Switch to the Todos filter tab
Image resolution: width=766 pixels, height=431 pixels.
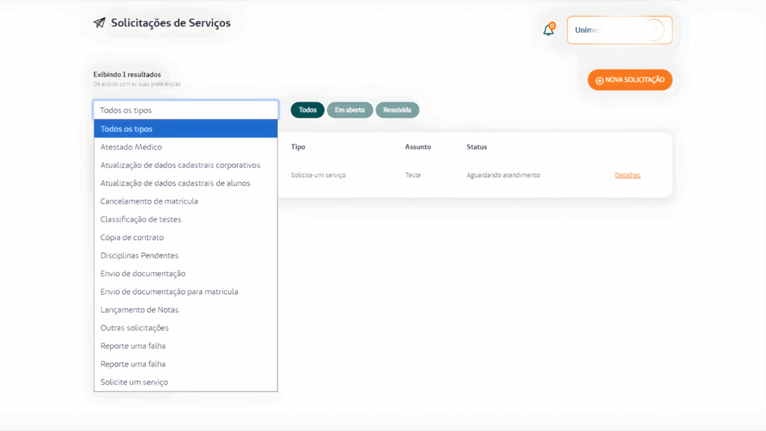tap(307, 110)
